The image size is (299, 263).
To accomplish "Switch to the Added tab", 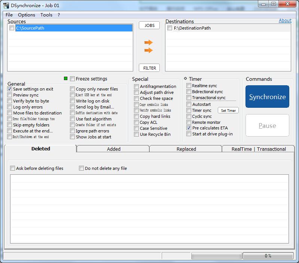I will (x=113, y=149).
